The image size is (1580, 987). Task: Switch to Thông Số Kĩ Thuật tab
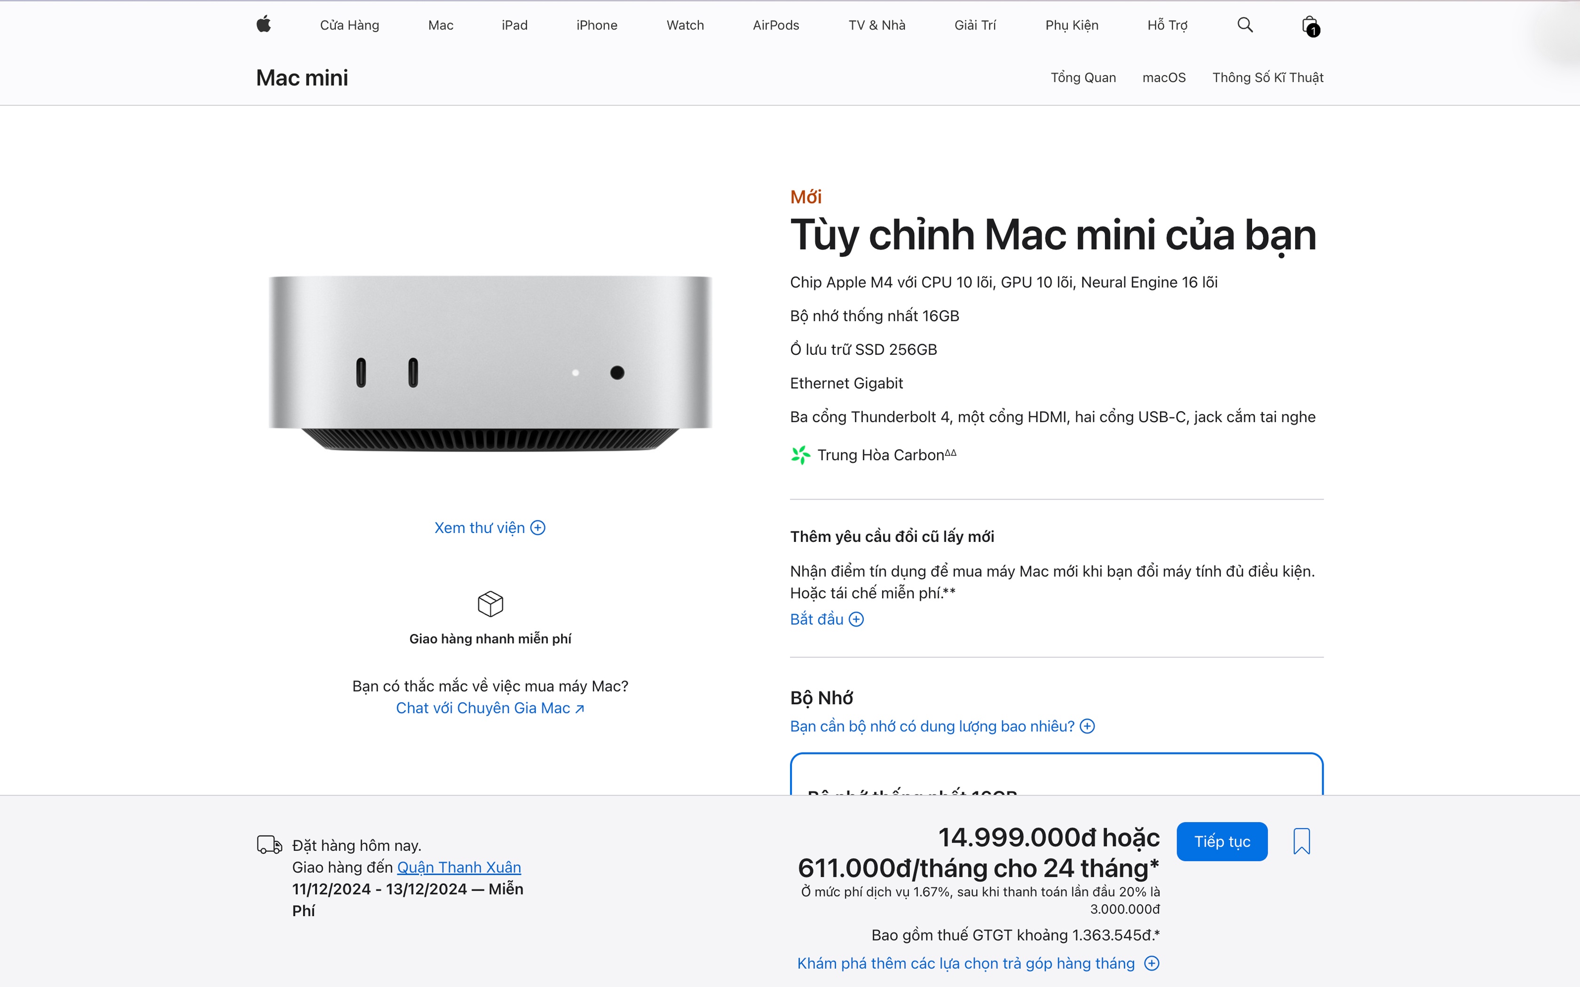point(1267,77)
